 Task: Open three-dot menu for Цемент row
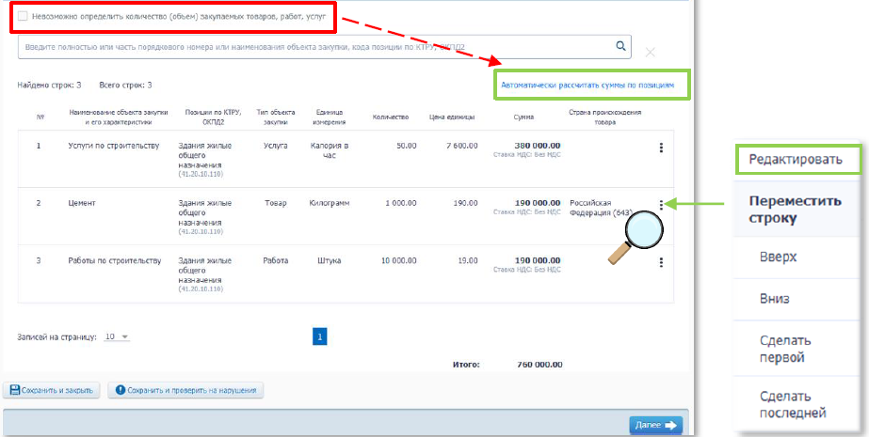[661, 205]
